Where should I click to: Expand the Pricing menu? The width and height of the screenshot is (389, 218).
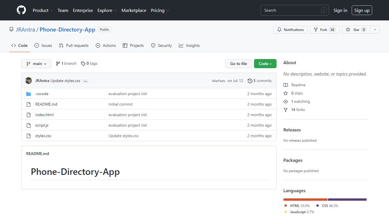point(160,10)
